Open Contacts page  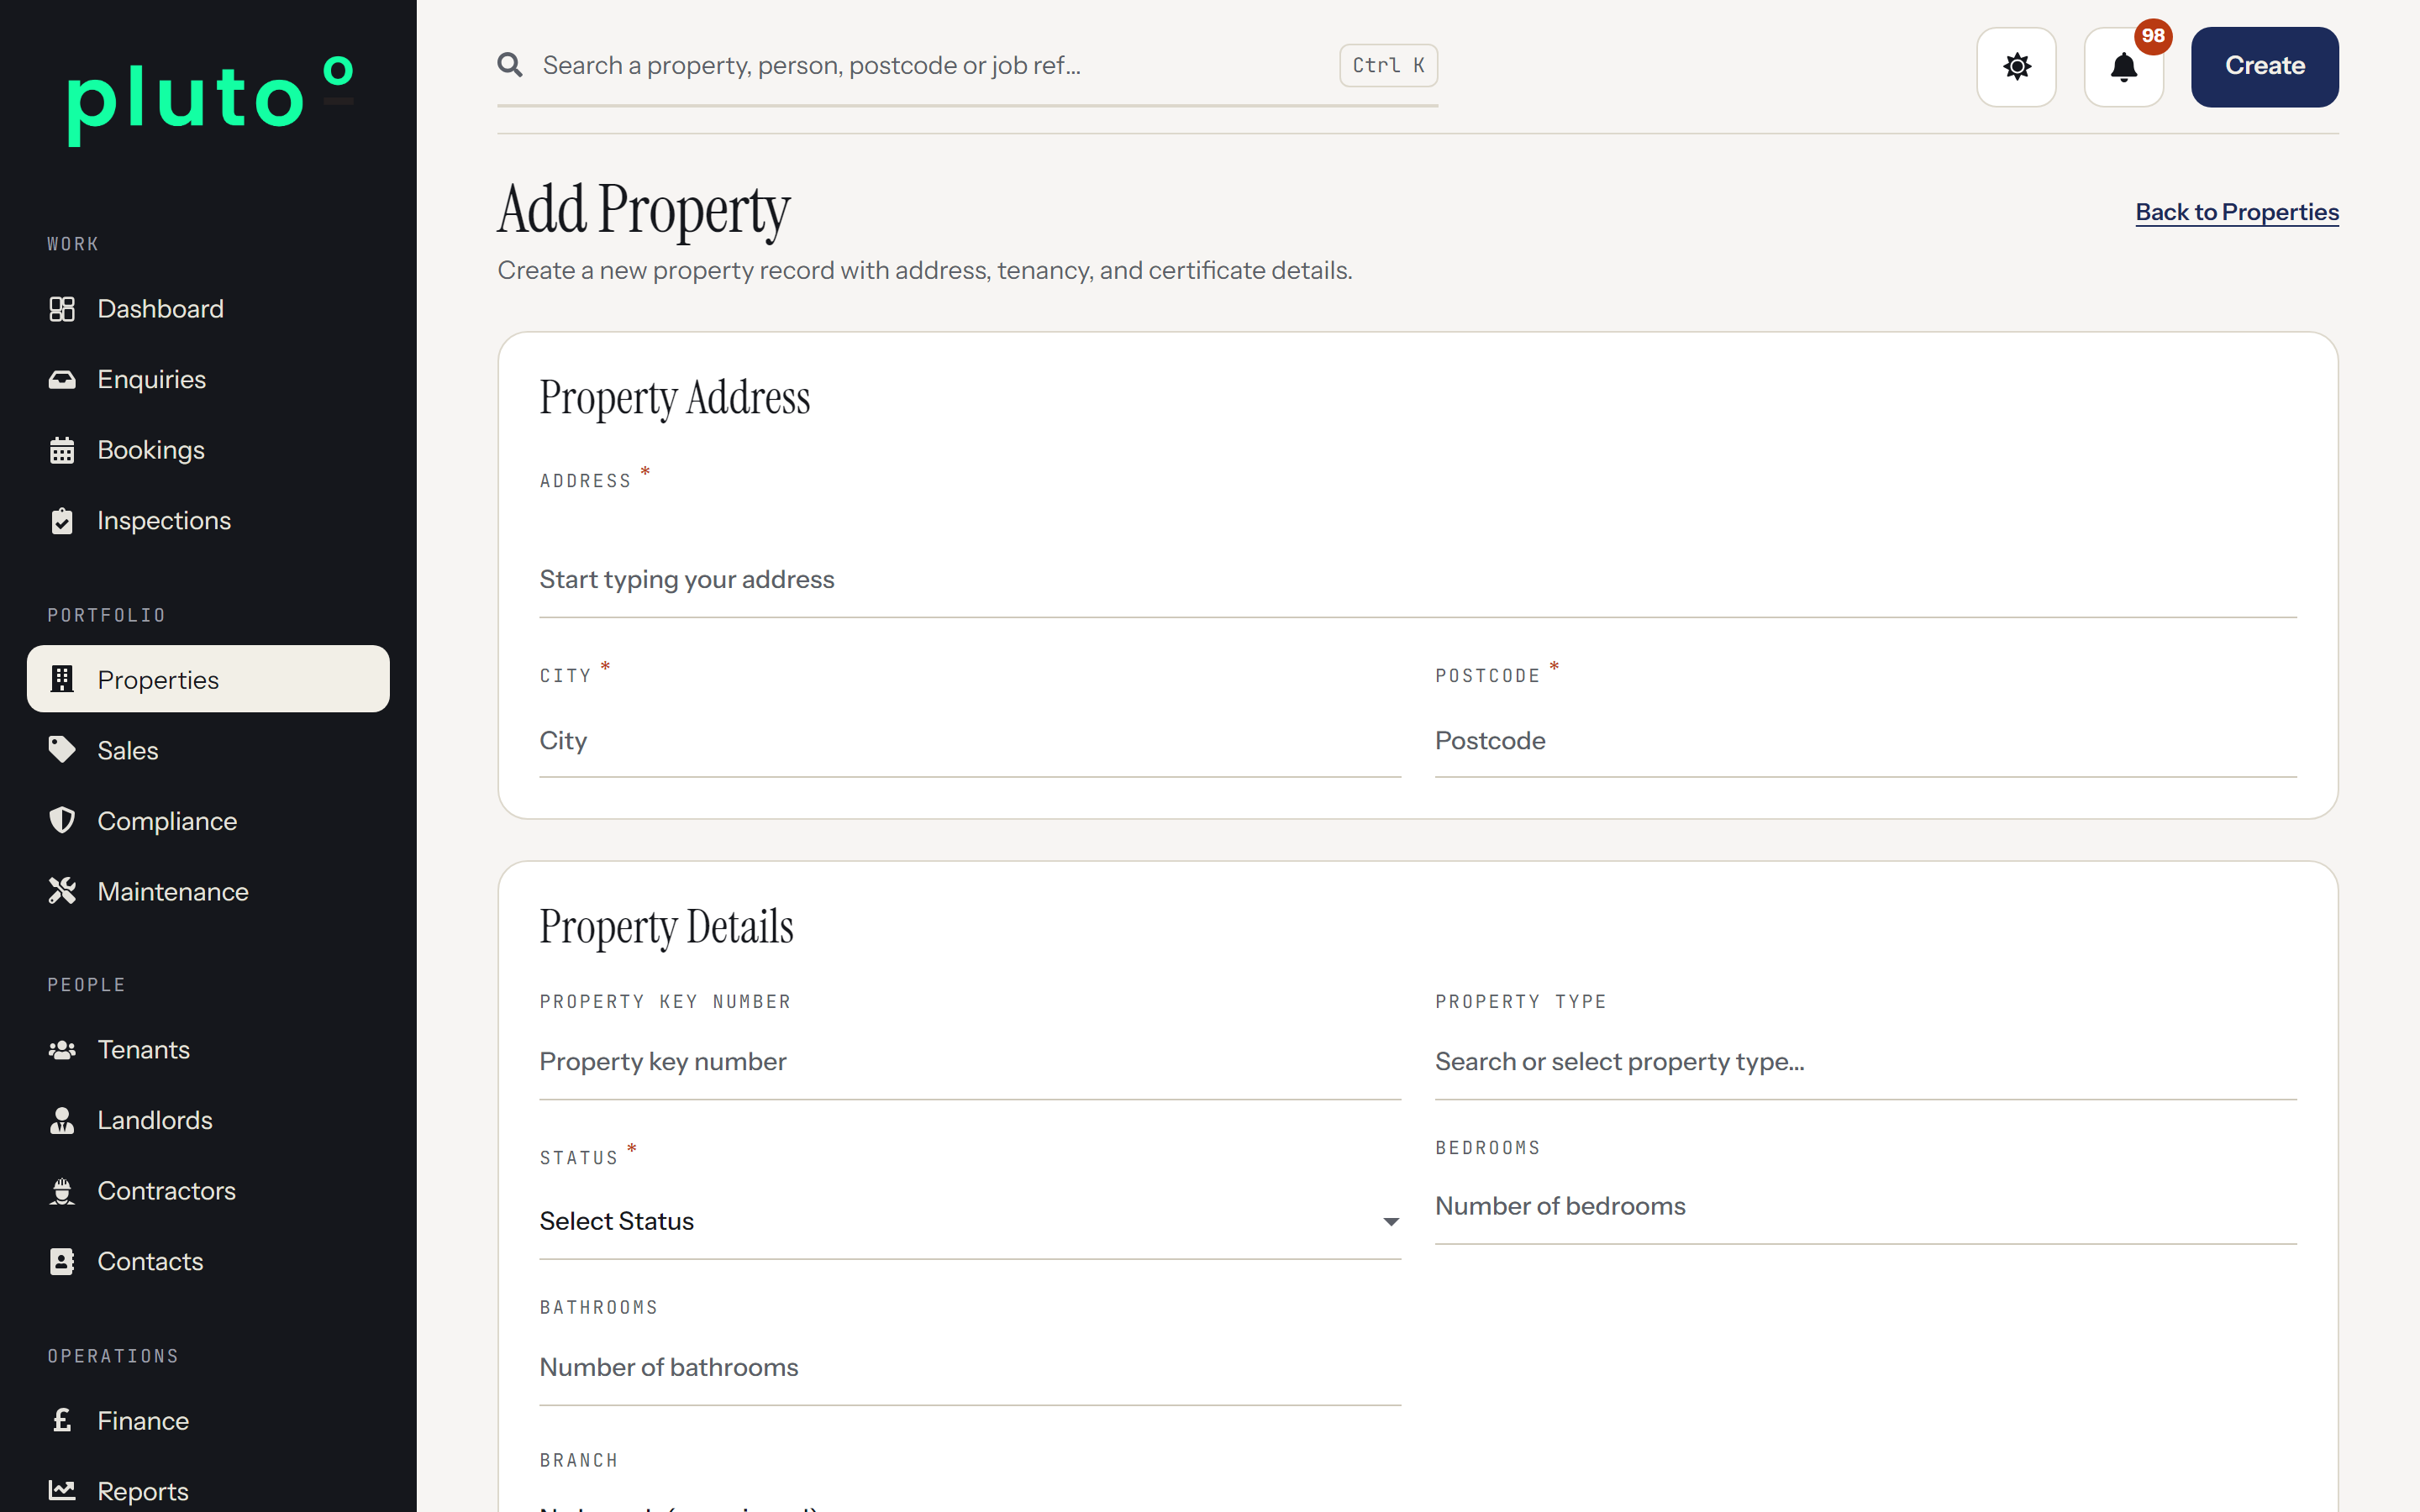[208, 1261]
